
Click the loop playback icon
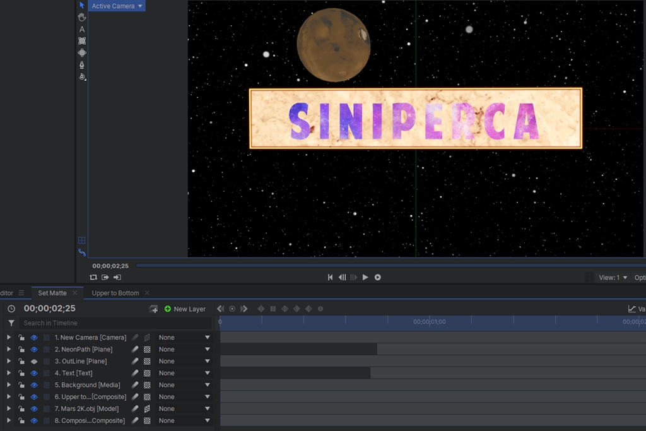[93, 277]
